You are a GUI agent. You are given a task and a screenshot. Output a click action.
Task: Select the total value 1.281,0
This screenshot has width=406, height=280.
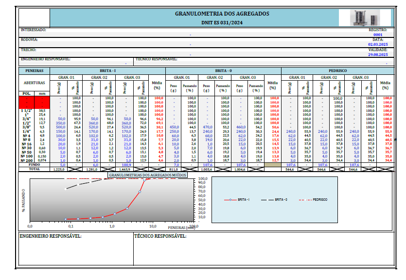tap(92, 170)
